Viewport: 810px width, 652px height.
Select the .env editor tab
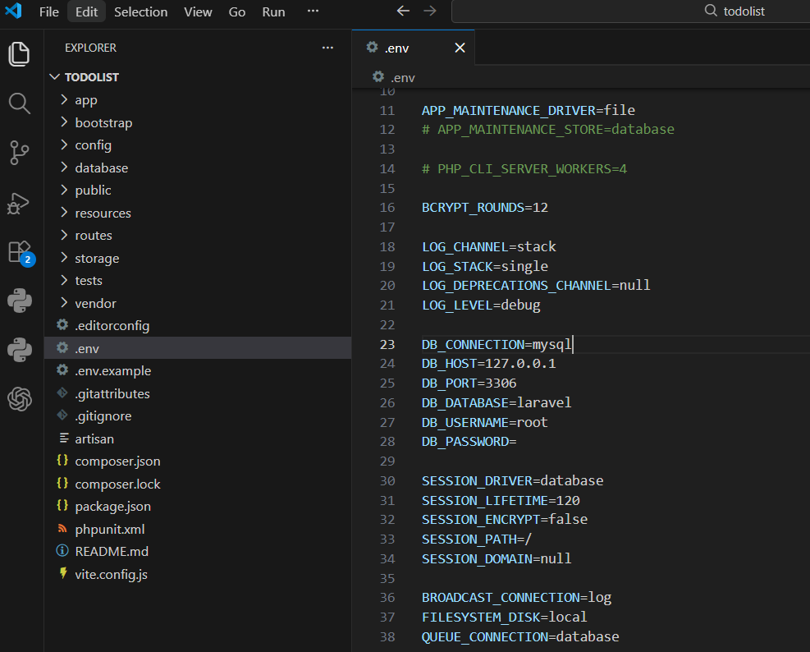click(x=400, y=48)
